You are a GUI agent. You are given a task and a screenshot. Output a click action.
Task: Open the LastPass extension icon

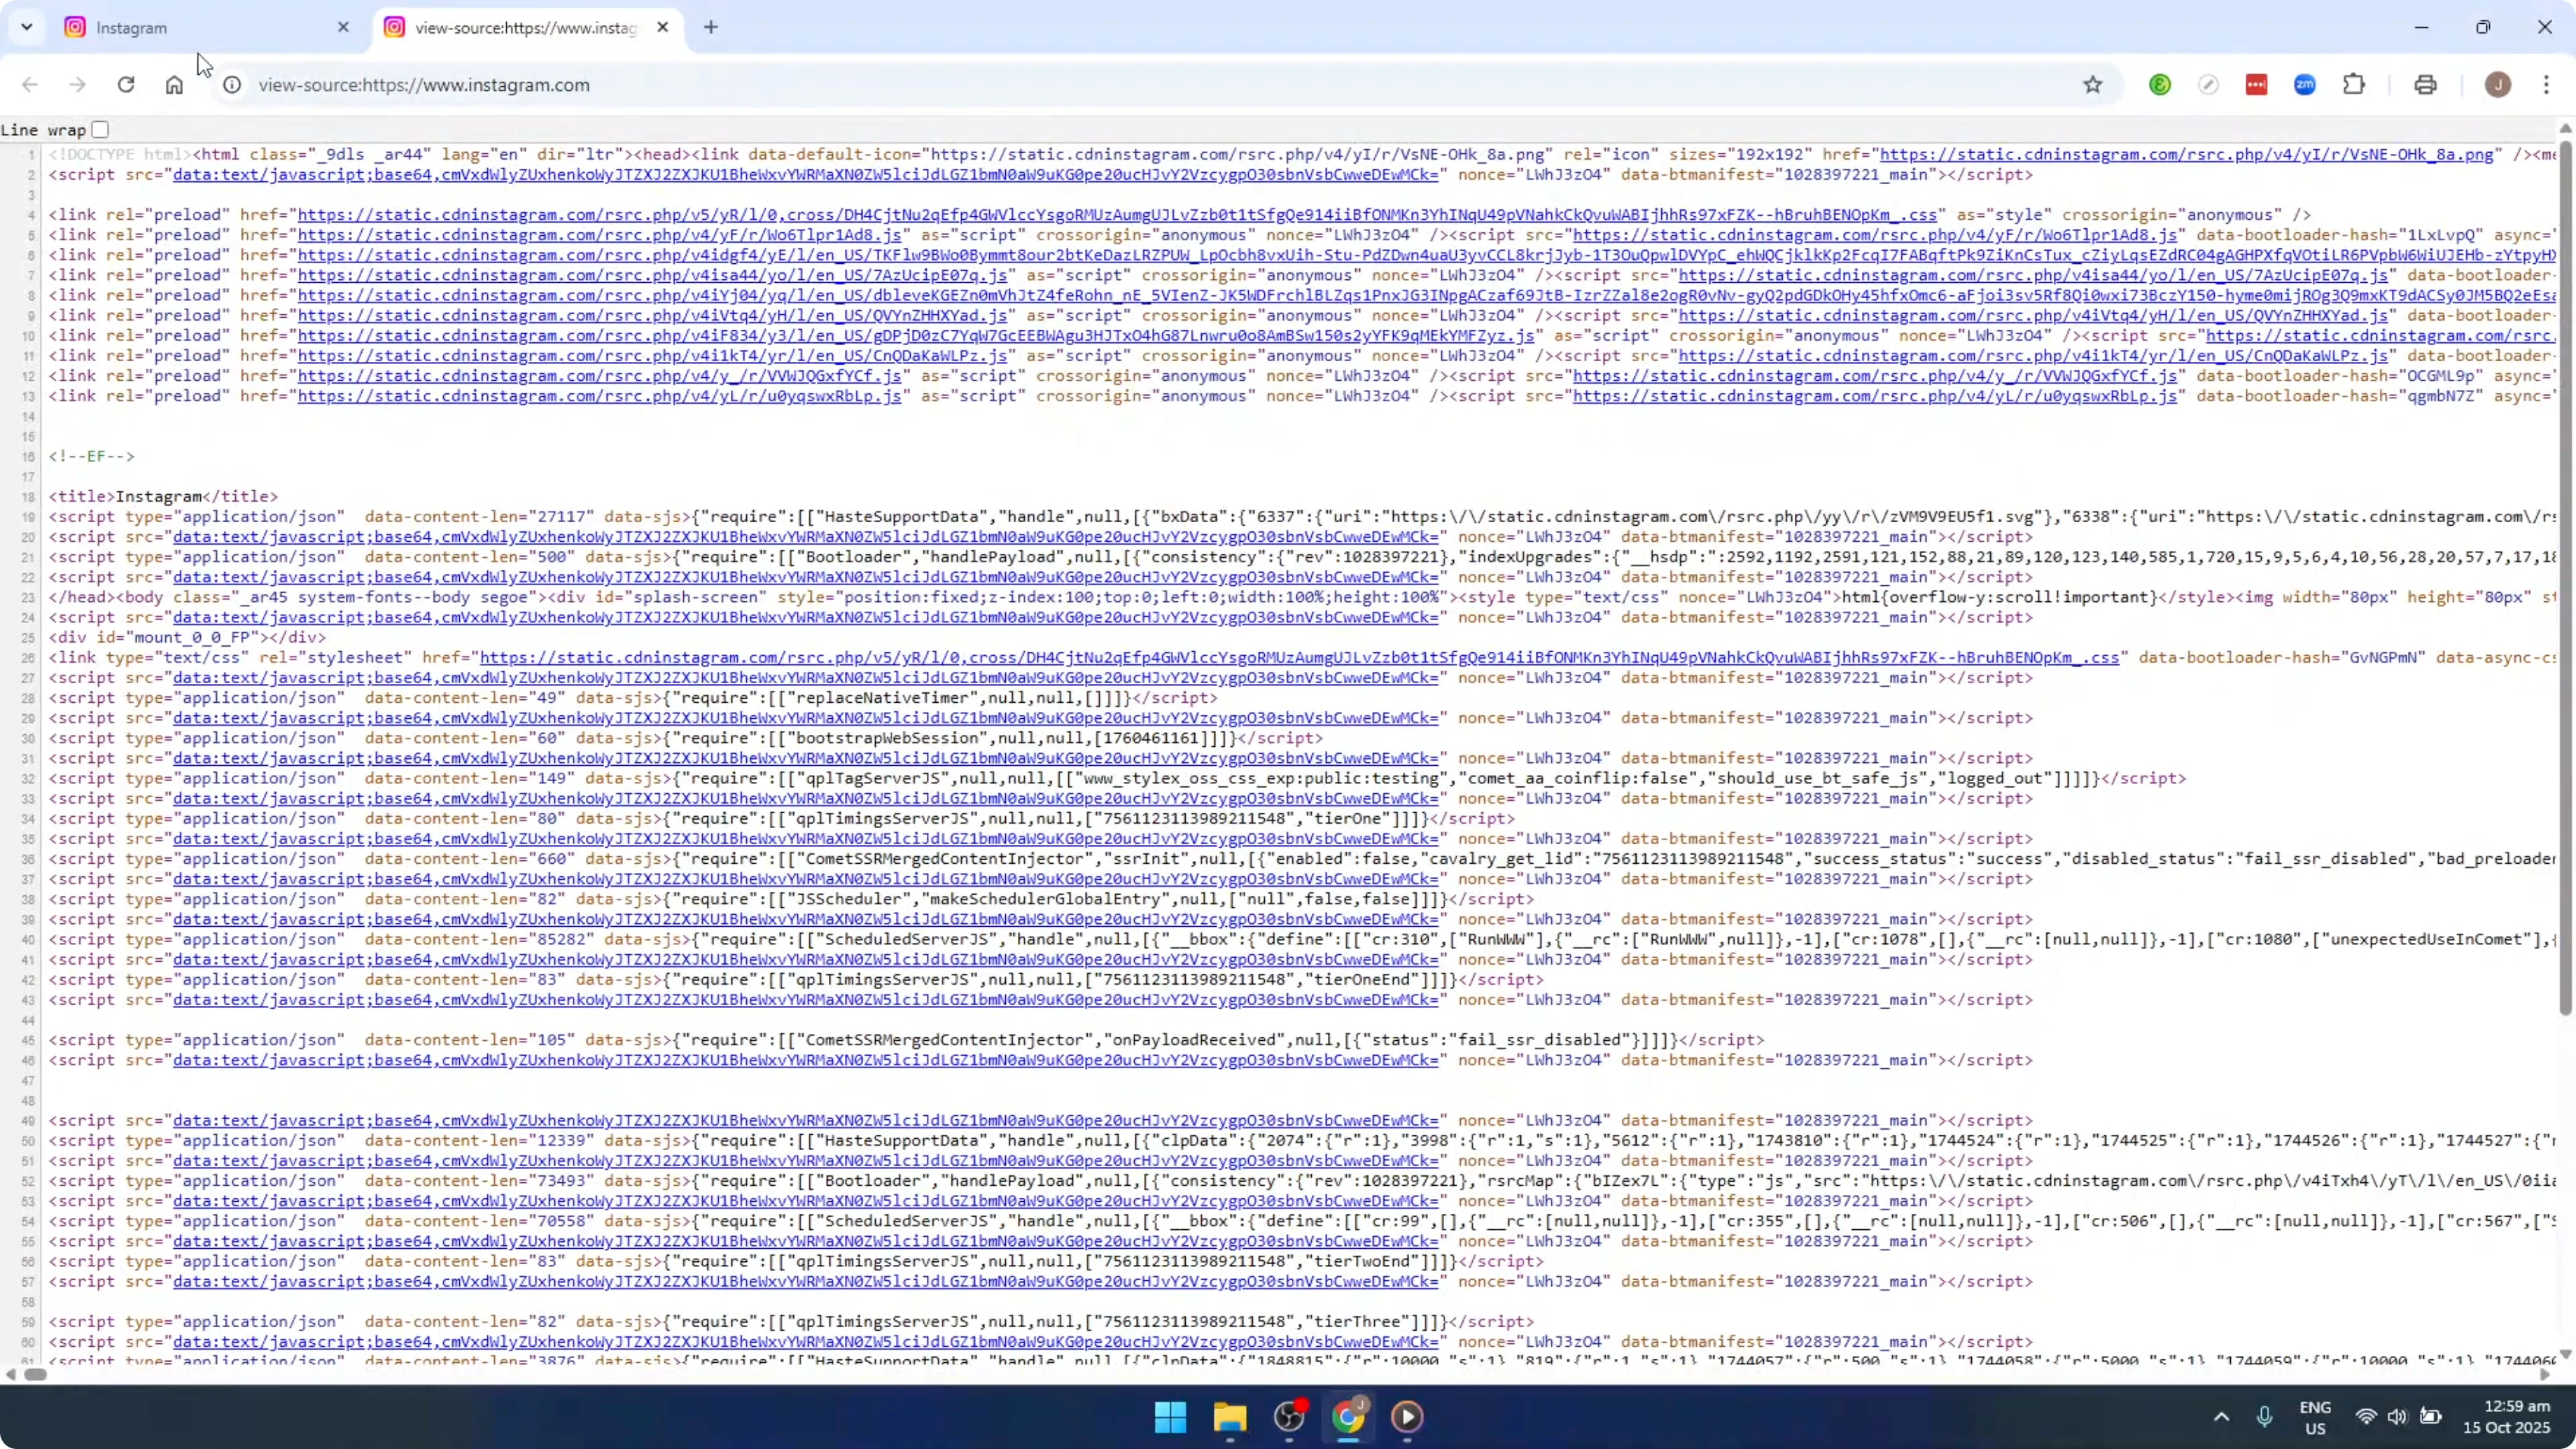tap(2257, 85)
